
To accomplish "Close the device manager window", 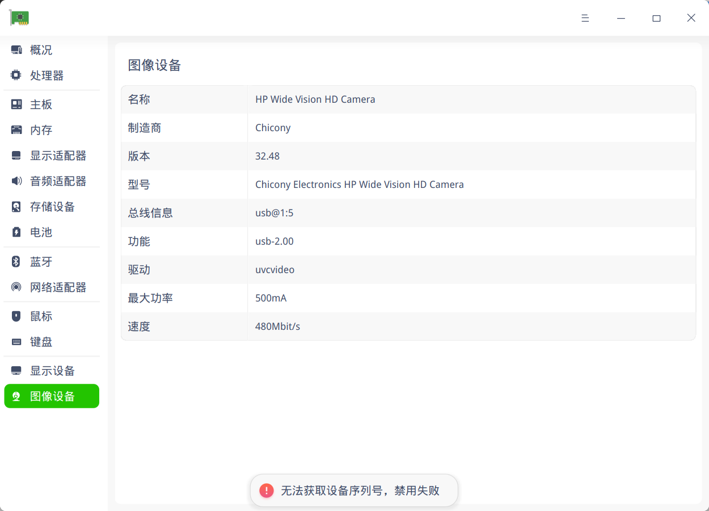I will (x=691, y=18).
